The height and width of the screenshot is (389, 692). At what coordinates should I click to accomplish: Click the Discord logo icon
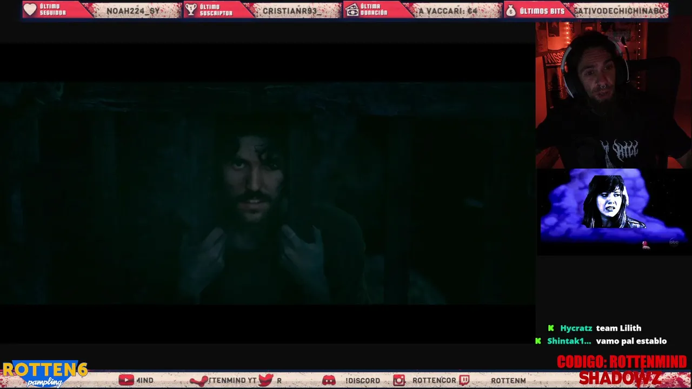point(329,380)
